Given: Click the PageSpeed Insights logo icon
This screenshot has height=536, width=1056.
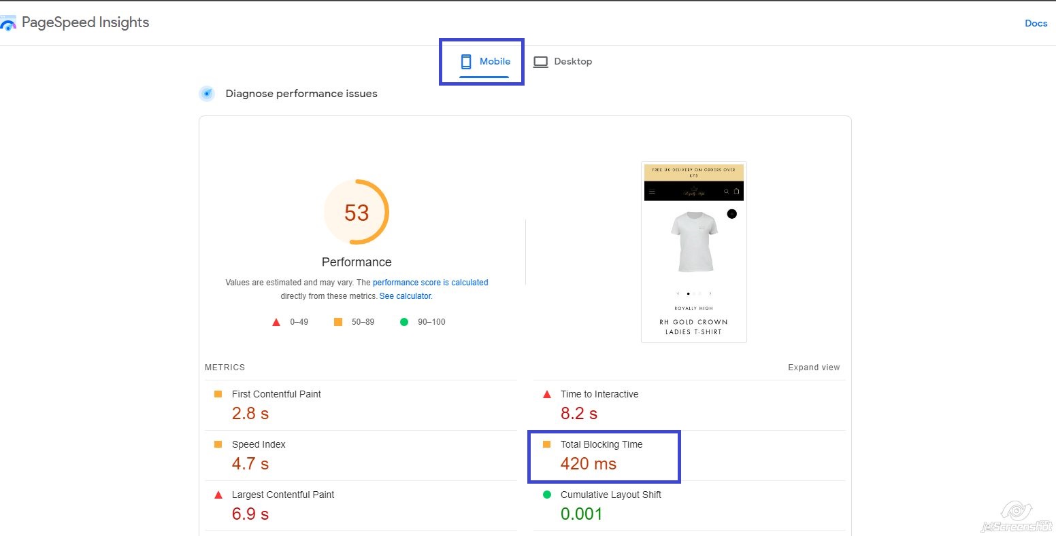Looking at the screenshot, I should (8, 23).
